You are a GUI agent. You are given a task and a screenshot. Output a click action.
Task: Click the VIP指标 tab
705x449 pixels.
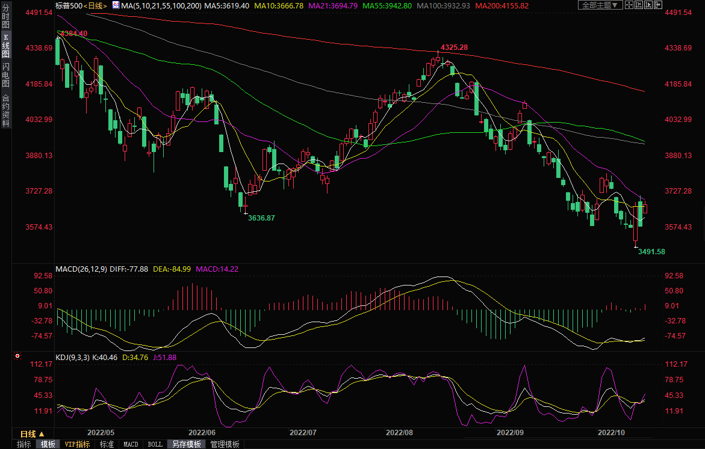tap(77, 444)
